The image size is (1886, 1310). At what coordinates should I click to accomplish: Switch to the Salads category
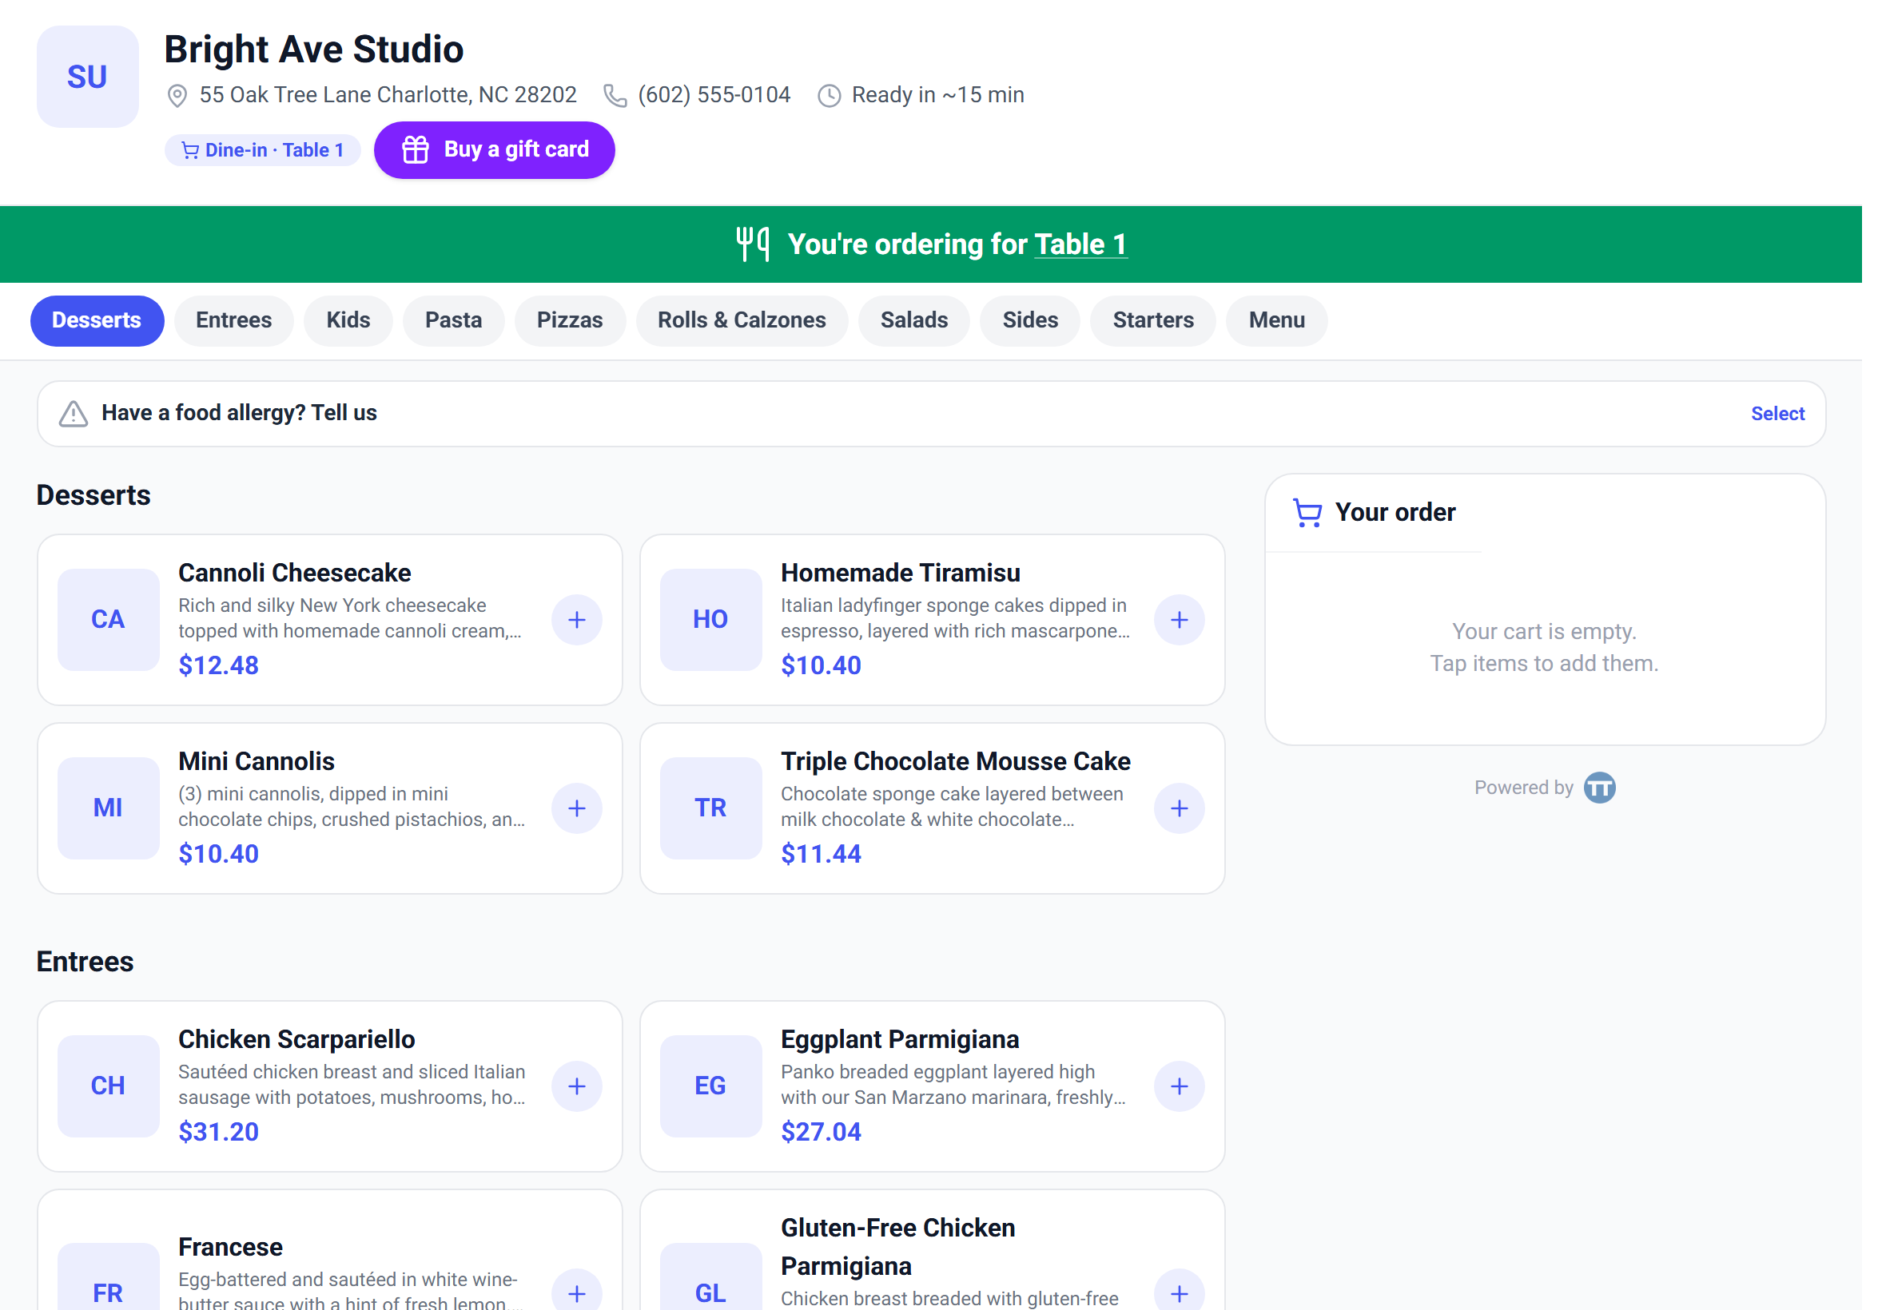pyautogui.click(x=914, y=321)
